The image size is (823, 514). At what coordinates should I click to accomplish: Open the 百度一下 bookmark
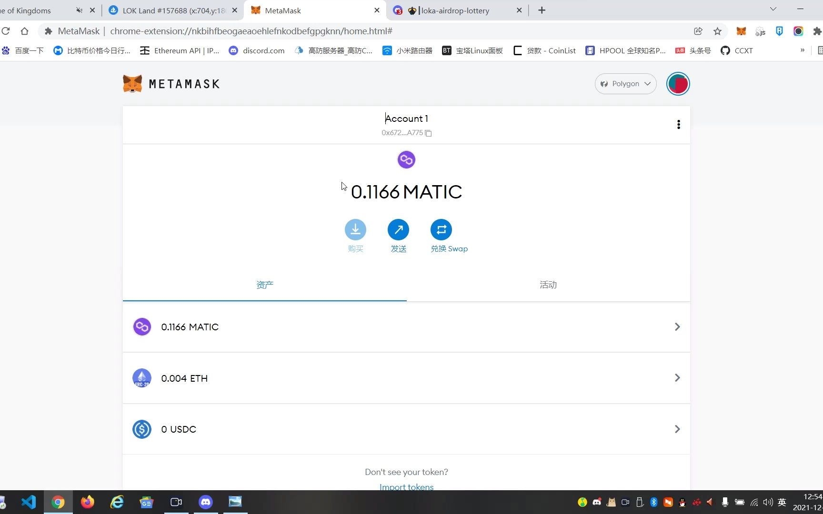point(22,50)
